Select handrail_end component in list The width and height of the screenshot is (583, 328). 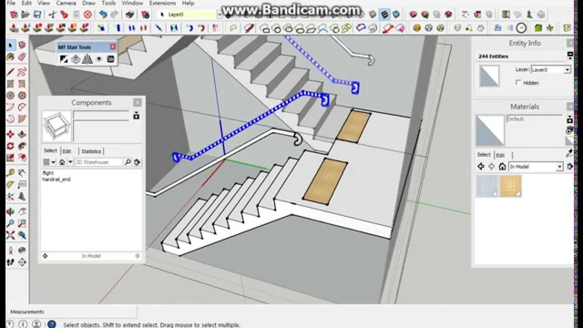click(56, 179)
